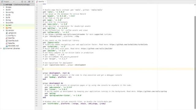Click the config.ru file icon
The image size is (196, 110).
(7, 35)
